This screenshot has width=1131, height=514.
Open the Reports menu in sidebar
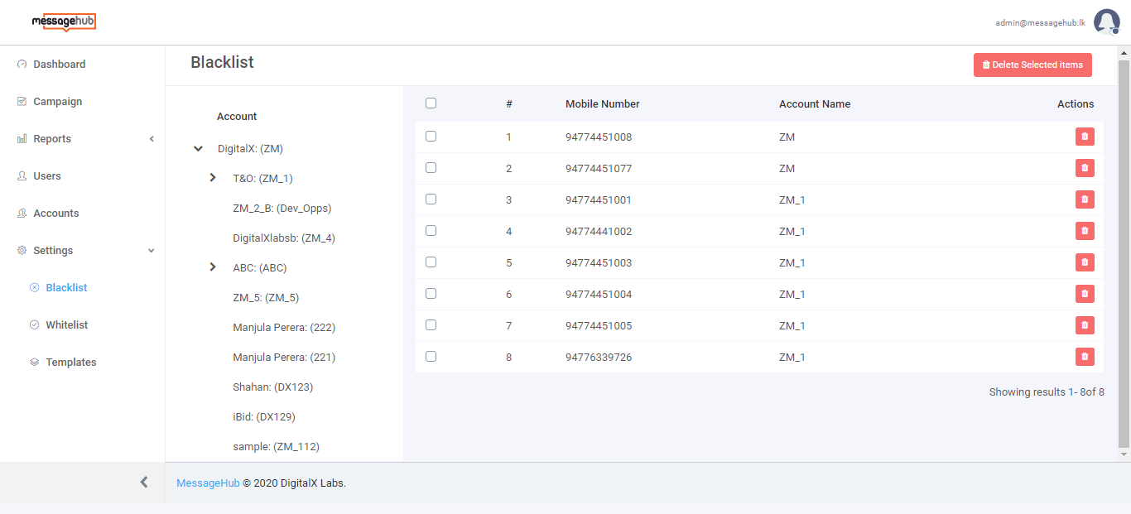tap(52, 139)
